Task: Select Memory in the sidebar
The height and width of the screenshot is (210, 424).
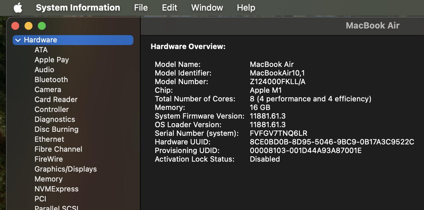Action: click(x=48, y=179)
